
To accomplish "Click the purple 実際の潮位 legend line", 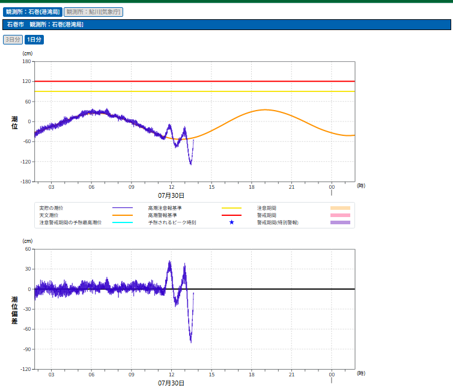I will 123,207.
